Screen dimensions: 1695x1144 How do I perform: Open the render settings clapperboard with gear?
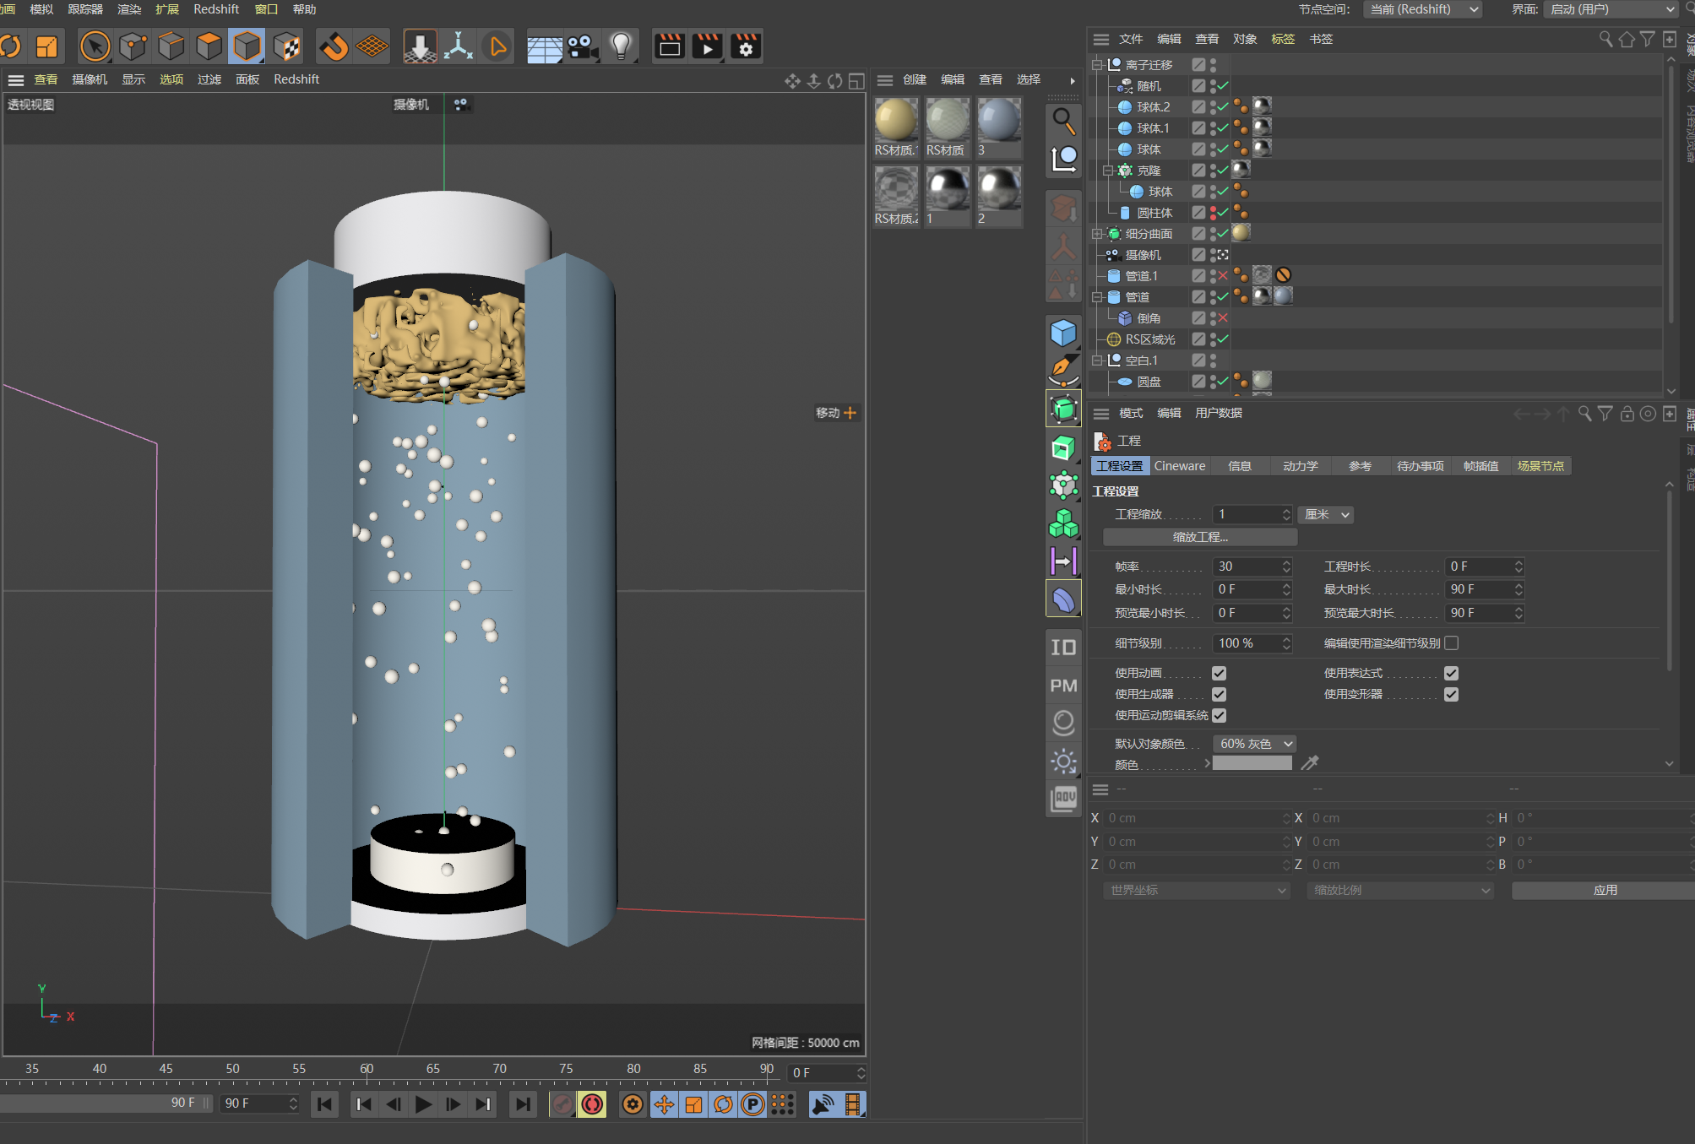coord(745,46)
